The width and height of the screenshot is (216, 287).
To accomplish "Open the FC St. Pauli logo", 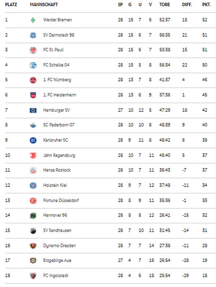I will [x=33, y=50].
